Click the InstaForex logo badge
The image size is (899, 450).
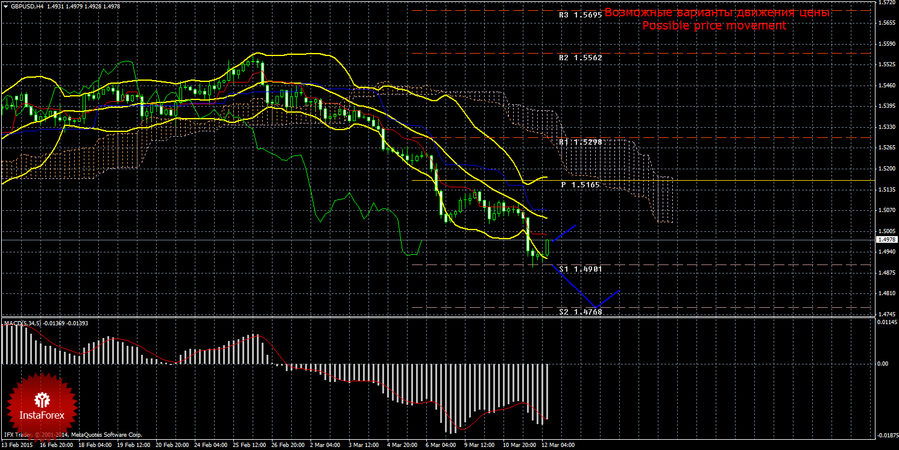pos(42,406)
